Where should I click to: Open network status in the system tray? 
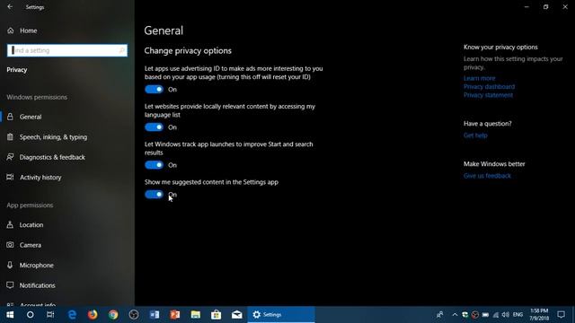point(495,315)
